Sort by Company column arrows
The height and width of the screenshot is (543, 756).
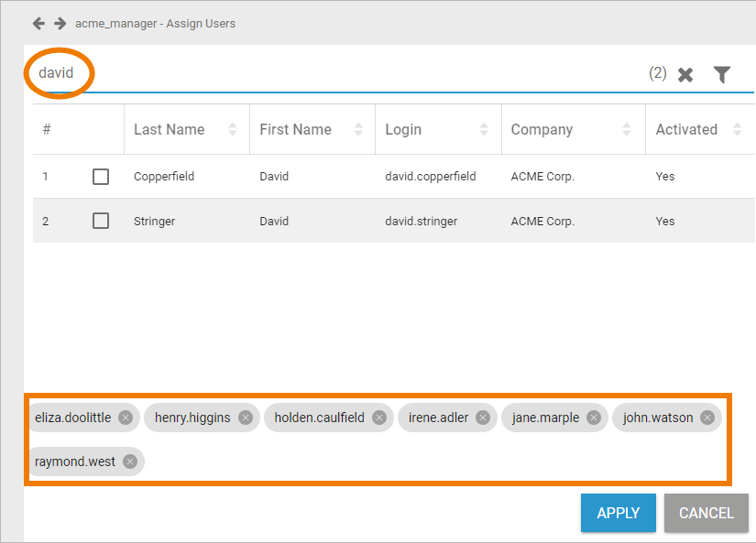click(x=626, y=129)
